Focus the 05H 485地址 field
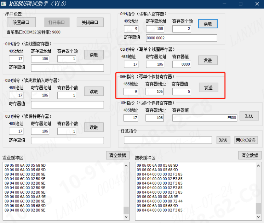 click(x=131, y=64)
